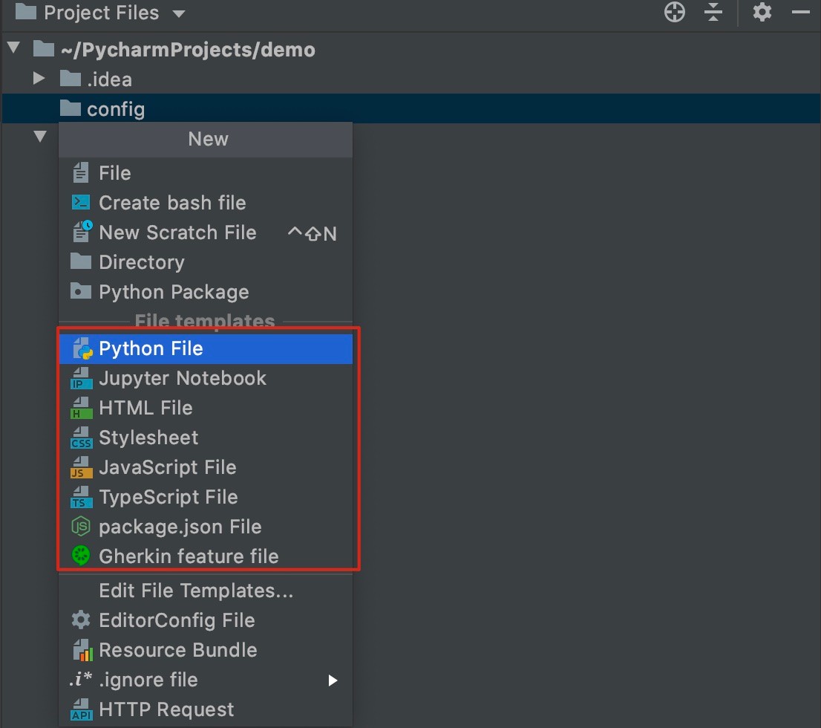The width and height of the screenshot is (821, 728).
Task: Choose New Scratch File
Action: coord(206,233)
